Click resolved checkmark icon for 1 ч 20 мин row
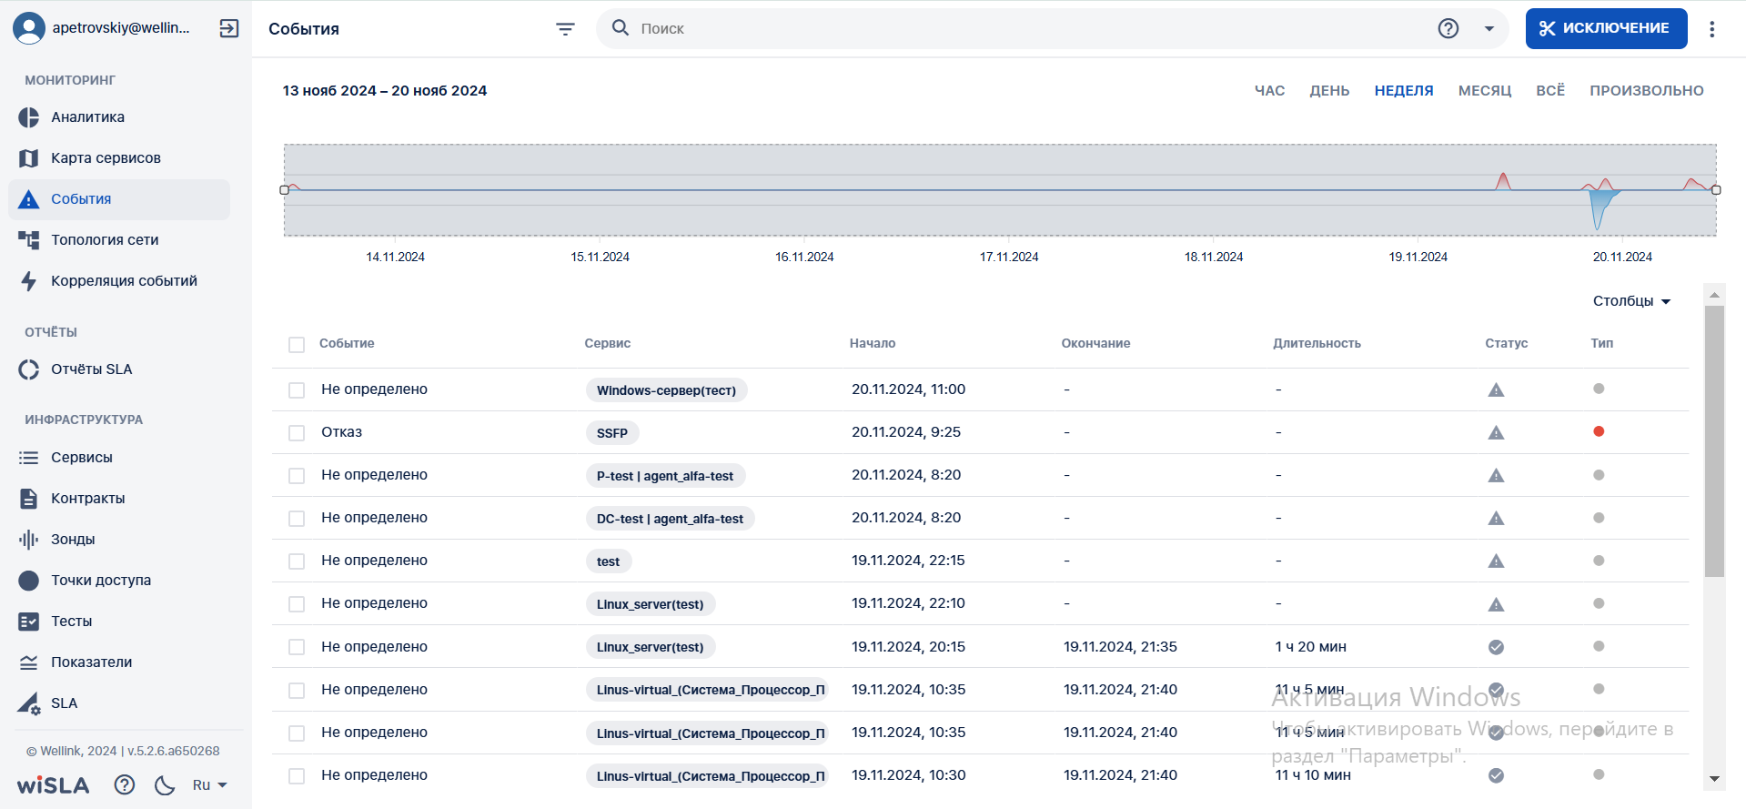1746x809 pixels. (1496, 647)
